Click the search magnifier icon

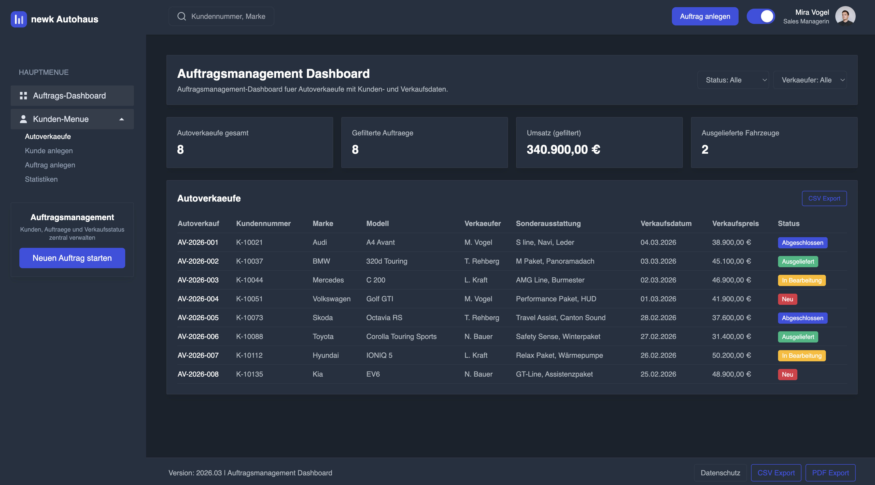click(x=181, y=16)
